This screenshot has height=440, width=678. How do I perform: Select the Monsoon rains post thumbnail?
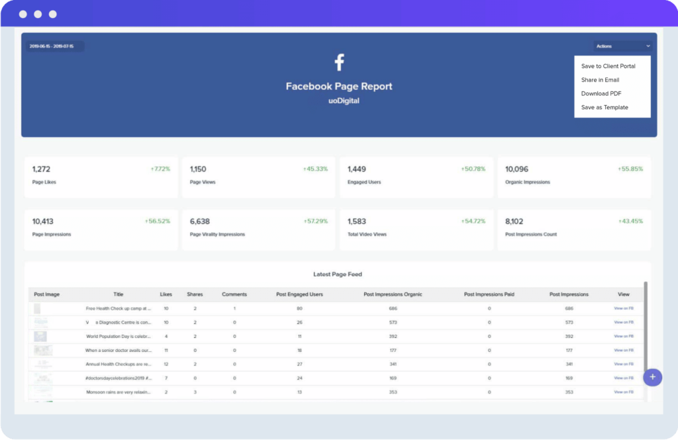(41, 392)
